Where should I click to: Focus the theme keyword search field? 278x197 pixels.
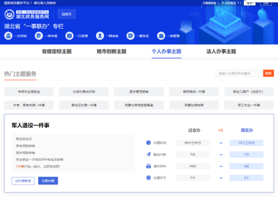coord(239,73)
